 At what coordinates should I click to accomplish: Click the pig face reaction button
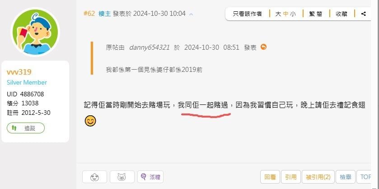tap(122, 177)
